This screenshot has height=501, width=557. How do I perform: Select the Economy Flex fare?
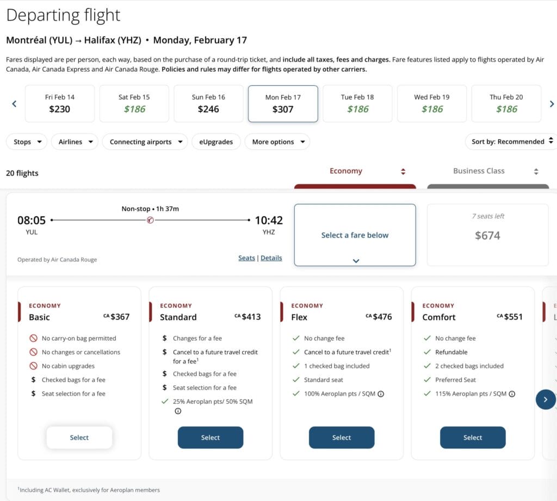click(x=342, y=437)
